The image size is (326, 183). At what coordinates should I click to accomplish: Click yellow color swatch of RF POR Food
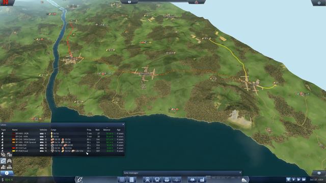[x=14, y=151]
